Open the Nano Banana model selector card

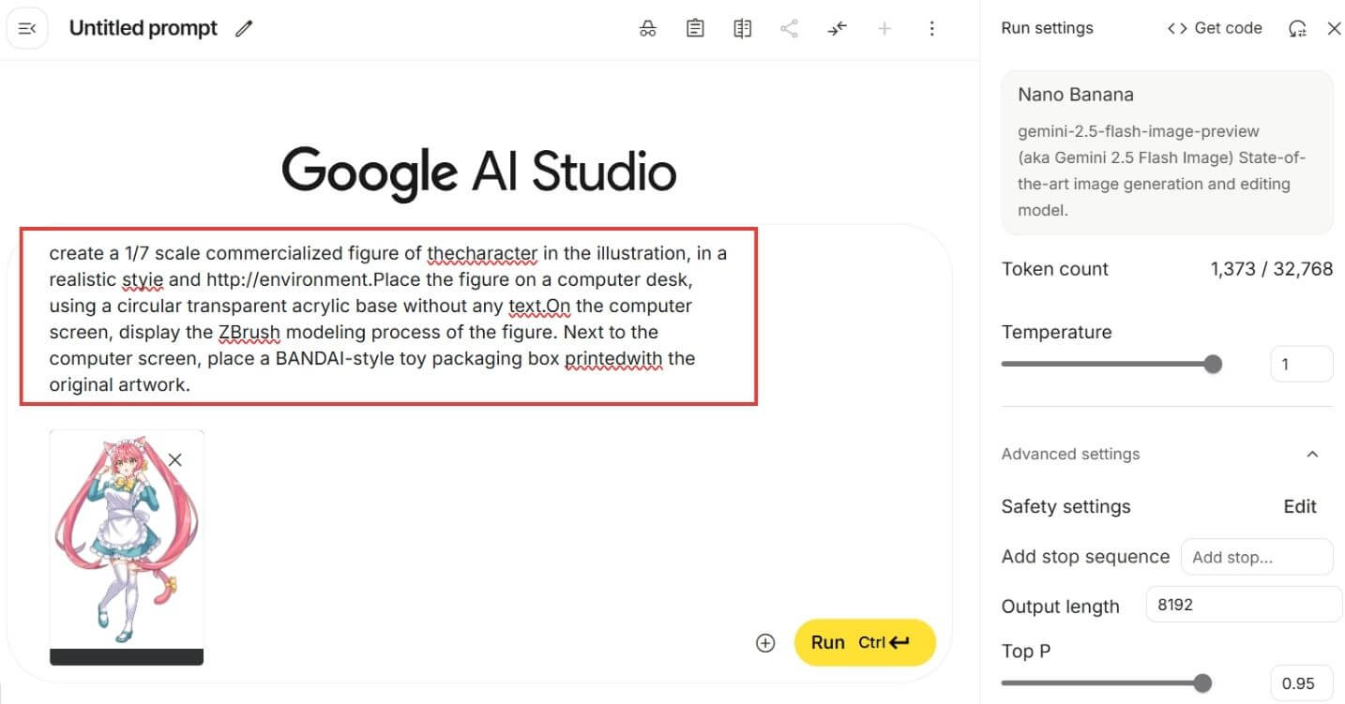pos(1167,153)
